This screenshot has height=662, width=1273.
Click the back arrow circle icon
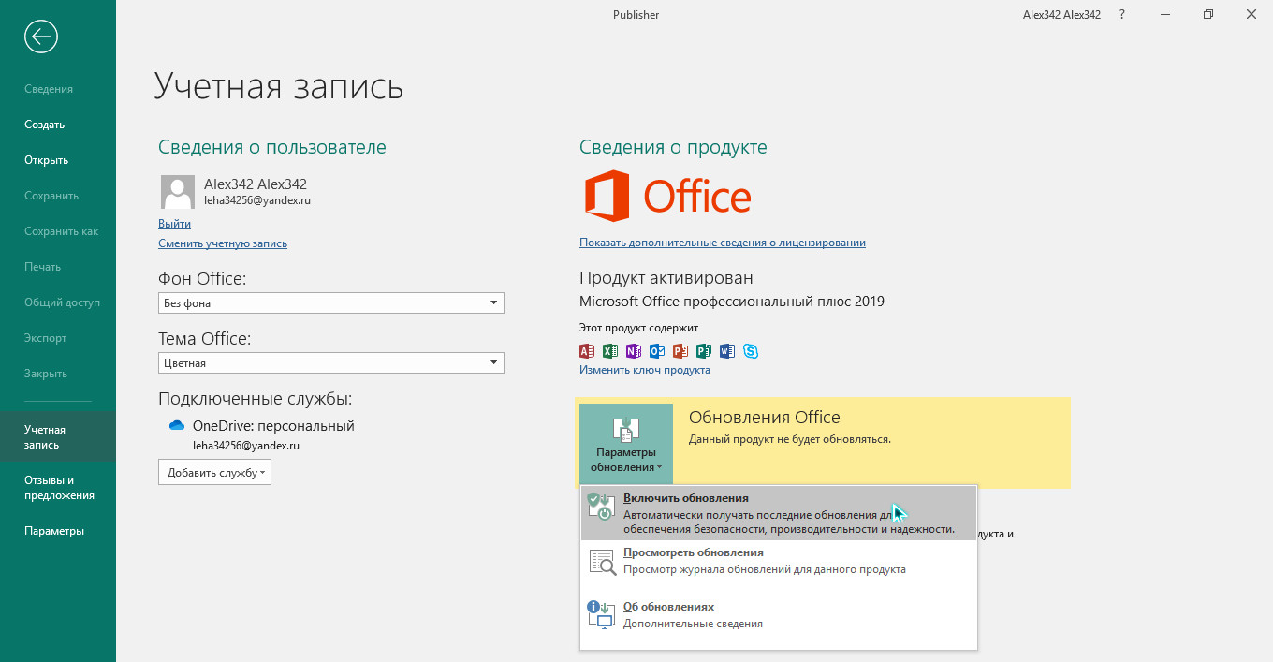pos(42,37)
